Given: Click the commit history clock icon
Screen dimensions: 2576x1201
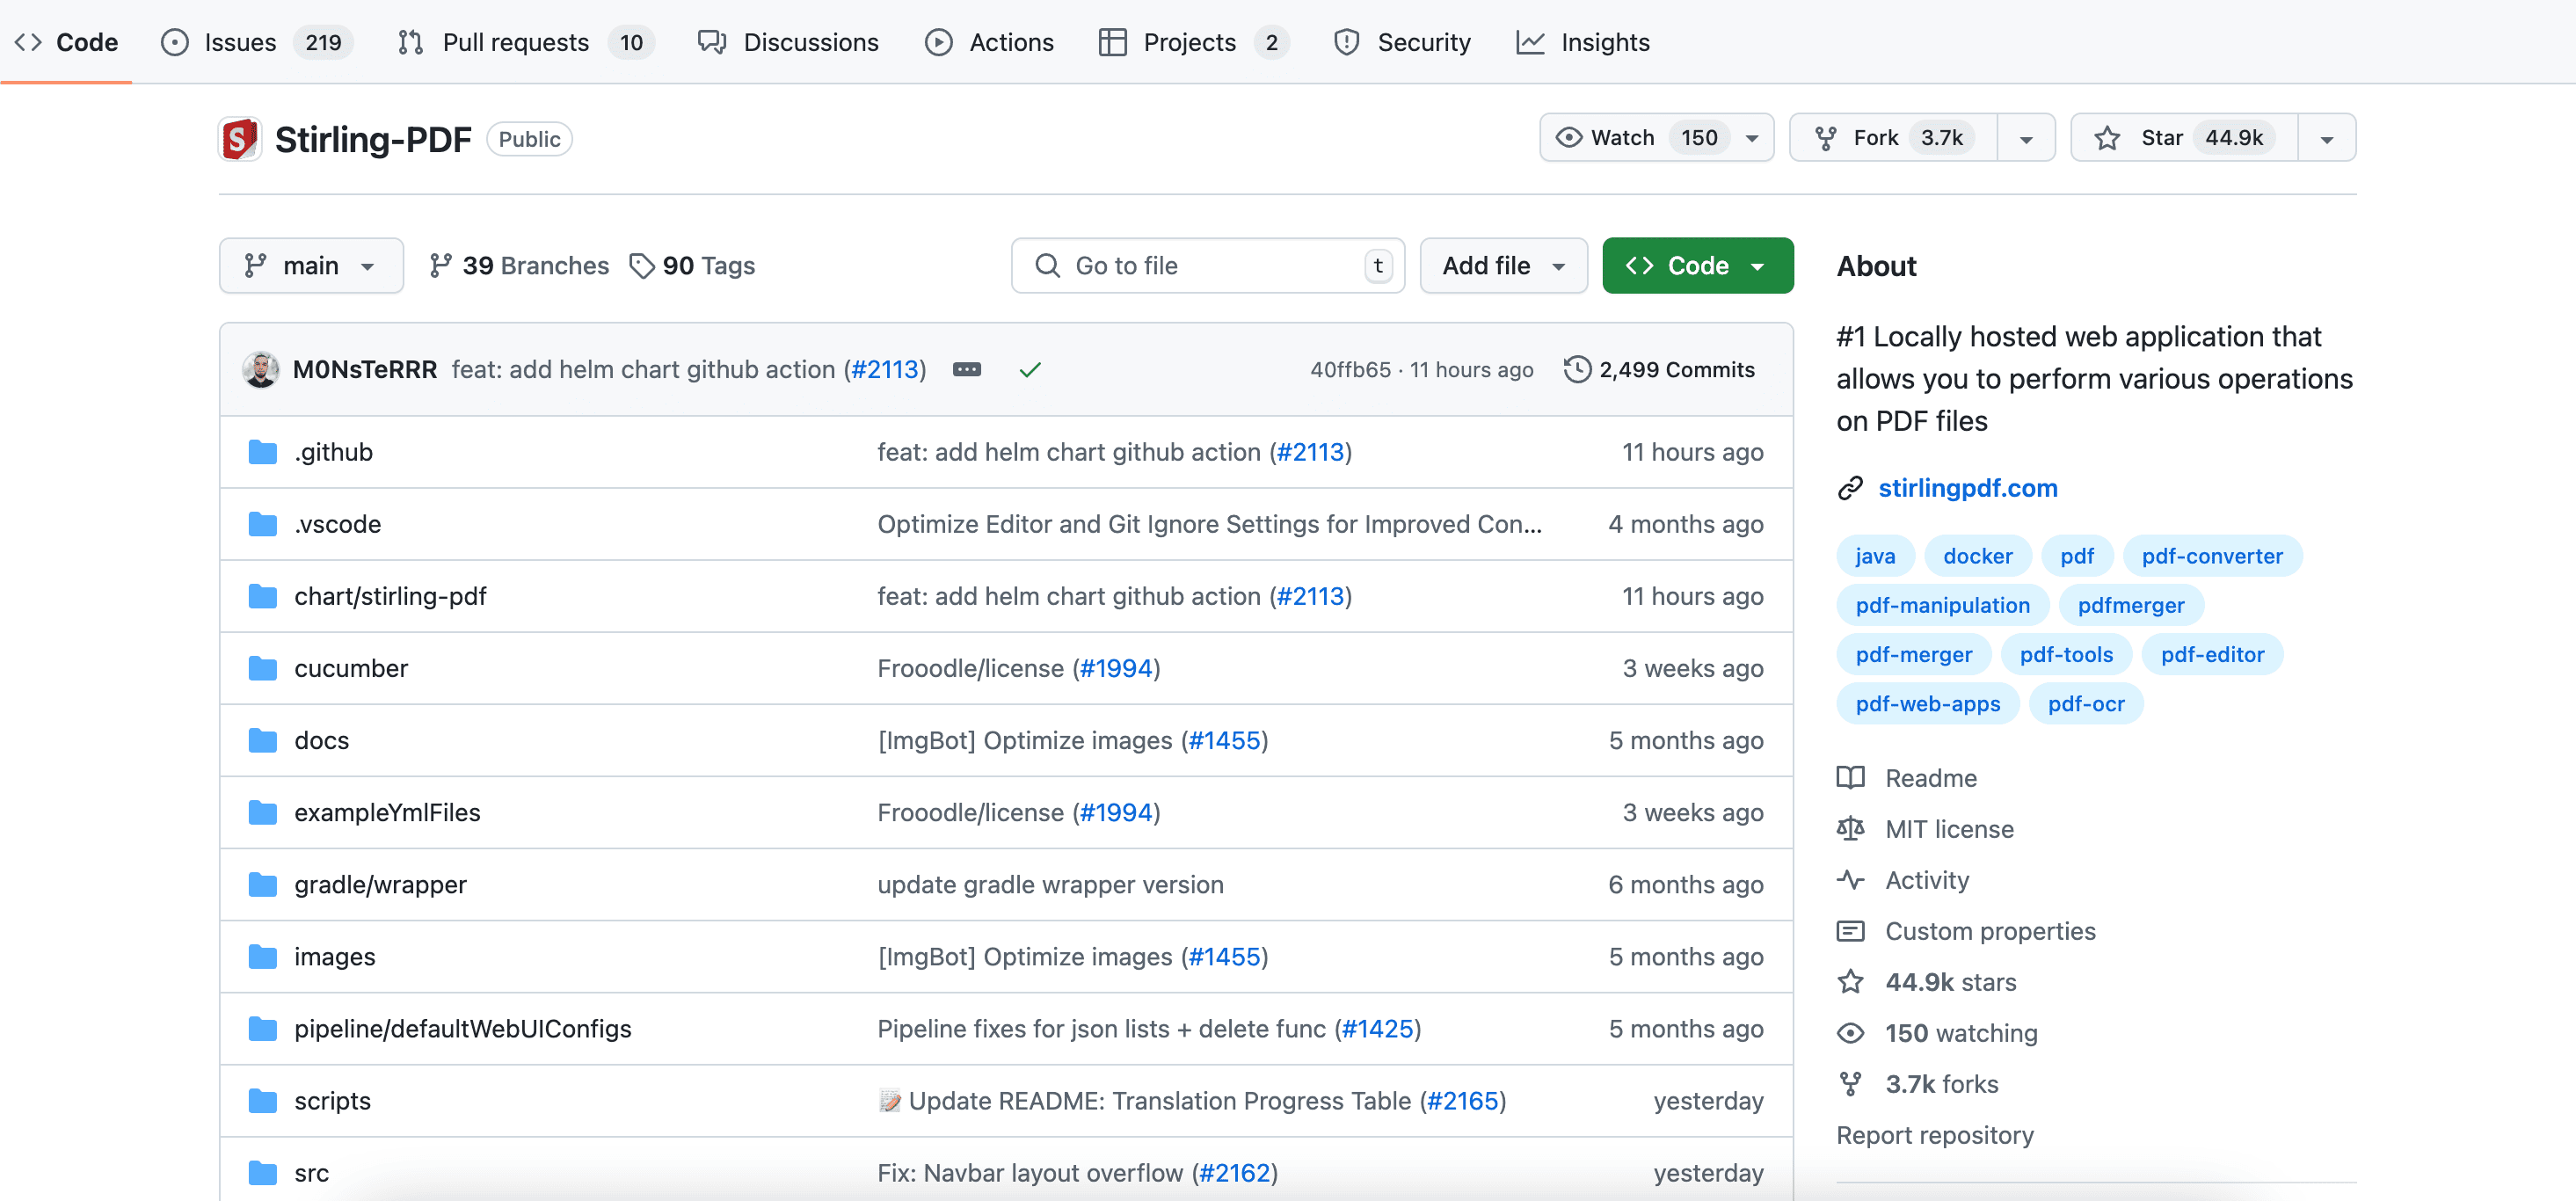Looking at the screenshot, I should tap(1576, 369).
